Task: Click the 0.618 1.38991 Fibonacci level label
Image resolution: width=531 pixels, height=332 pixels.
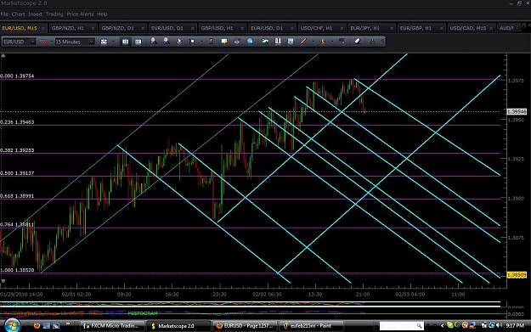Action: point(17,196)
